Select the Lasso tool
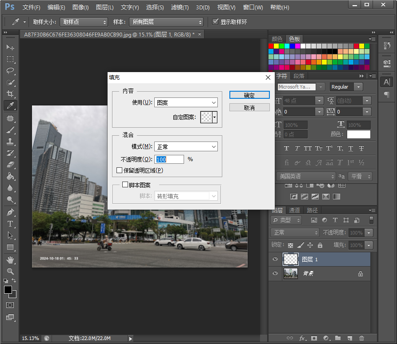The height and width of the screenshot is (344, 397). click(x=10, y=71)
